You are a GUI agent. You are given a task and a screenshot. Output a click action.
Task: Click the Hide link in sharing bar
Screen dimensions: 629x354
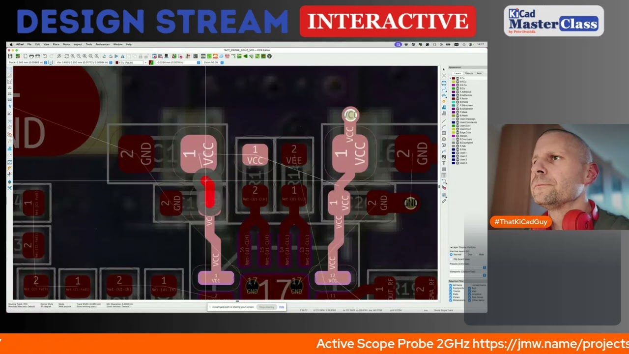click(282, 307)
